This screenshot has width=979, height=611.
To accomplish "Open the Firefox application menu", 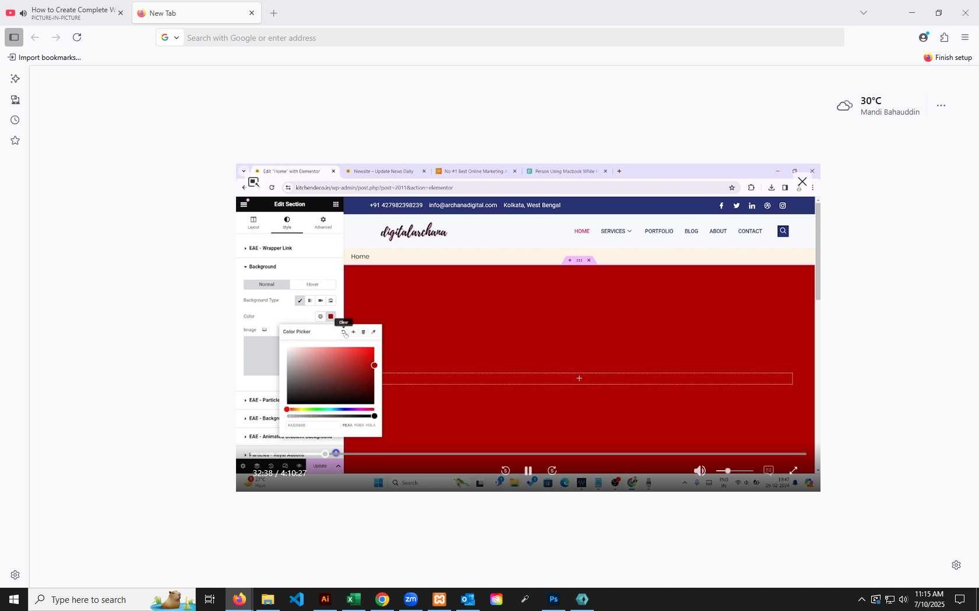I will pyautogui.click(x=965, y=37).
